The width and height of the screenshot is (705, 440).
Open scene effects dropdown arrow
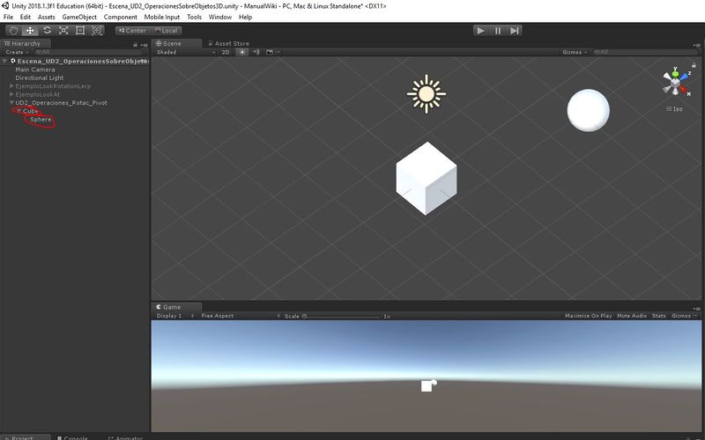278,52
